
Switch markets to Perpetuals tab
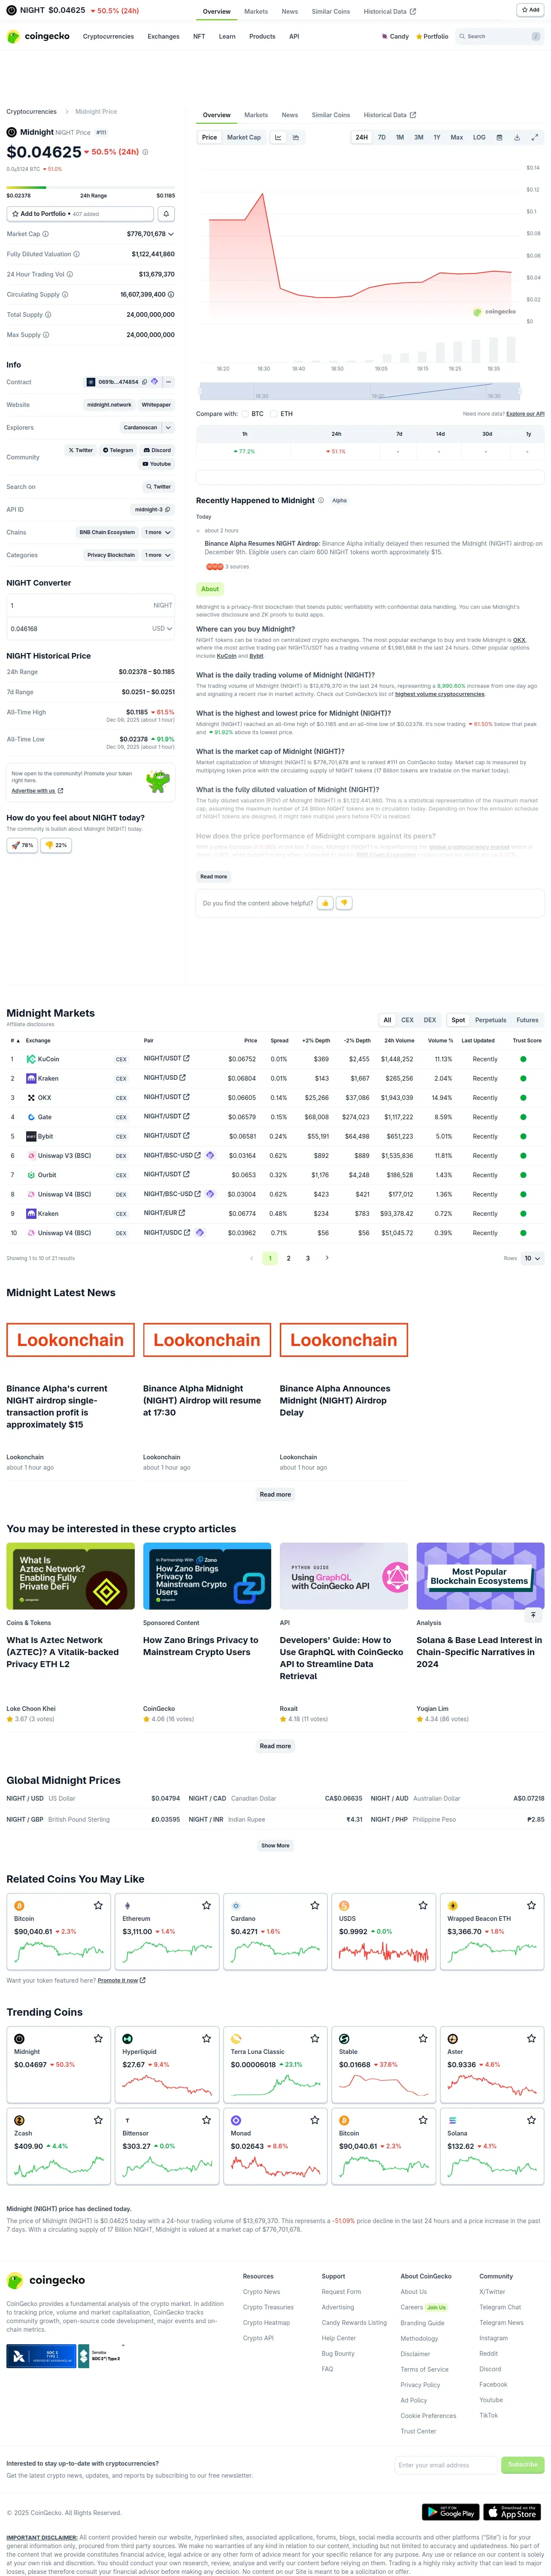click(x=490, y=1020)
